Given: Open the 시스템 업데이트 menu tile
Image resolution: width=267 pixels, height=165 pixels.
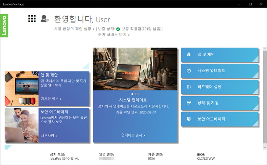Looking at the screenshot, I should [x=220, y=71].
